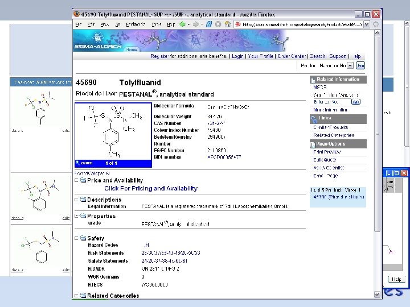Click the Links section header icon
Image resolution: width=410 pixels, height=307 pixels.
click(x=313, y=119)
